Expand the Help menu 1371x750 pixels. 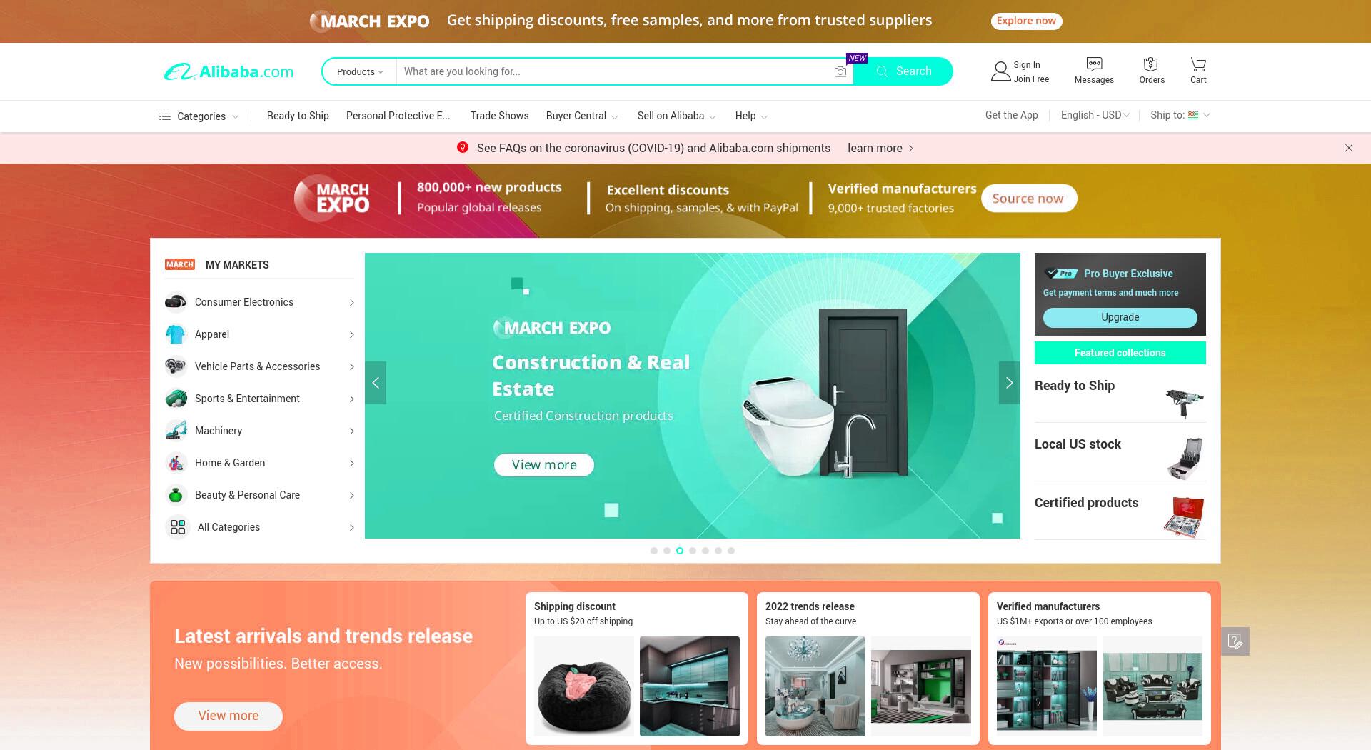(x=764, y=116)
